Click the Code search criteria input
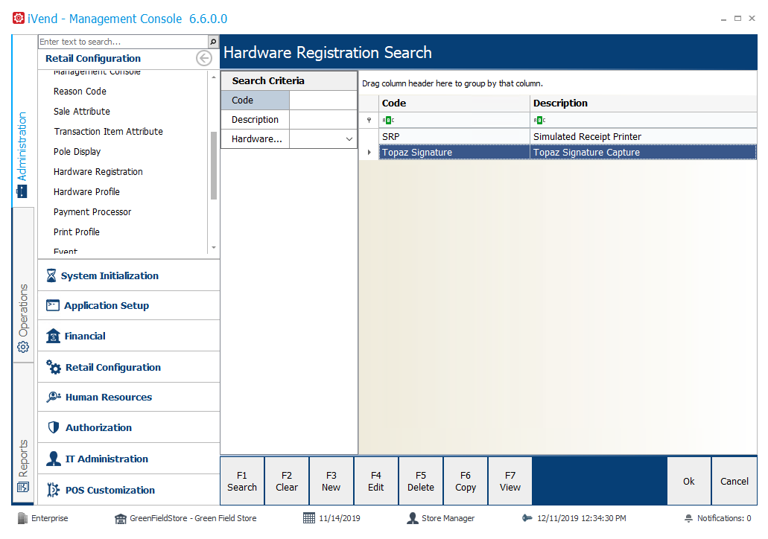The height and width of the screenshot is (539, 768). click(323, 100)
